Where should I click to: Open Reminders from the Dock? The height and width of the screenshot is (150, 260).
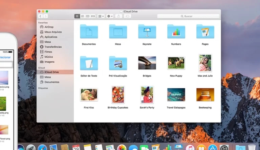coord(99,147)
